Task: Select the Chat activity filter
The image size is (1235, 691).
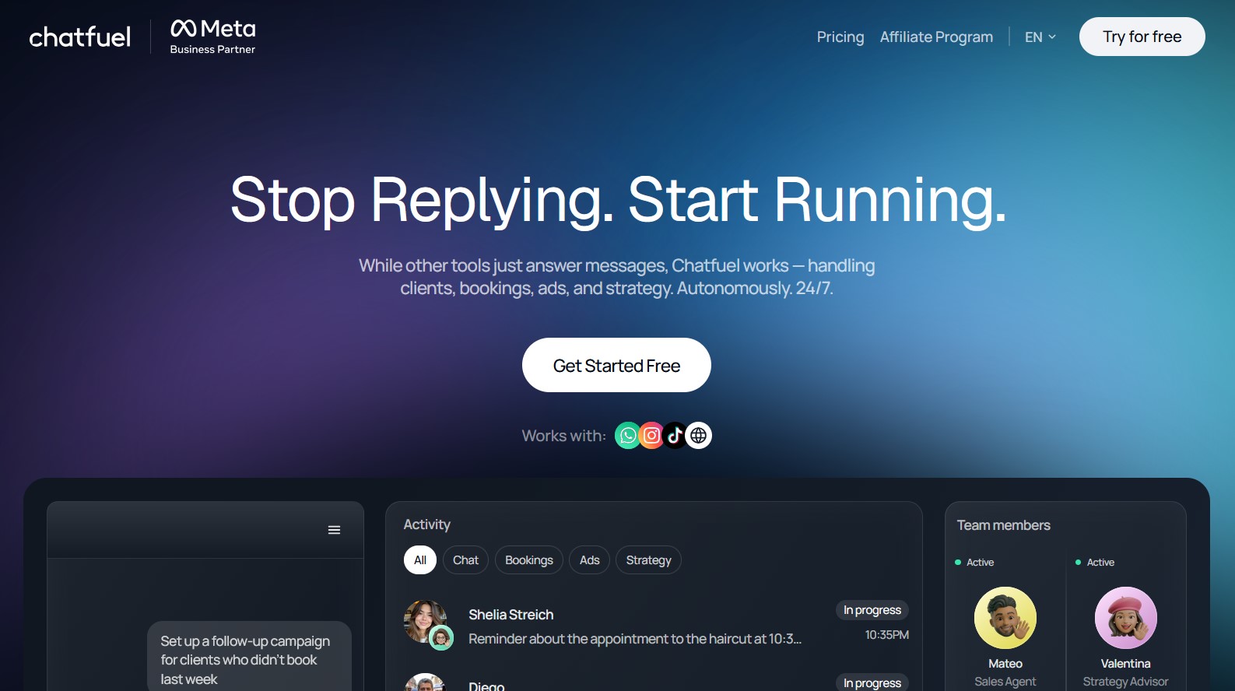Action: click(465, 560)
